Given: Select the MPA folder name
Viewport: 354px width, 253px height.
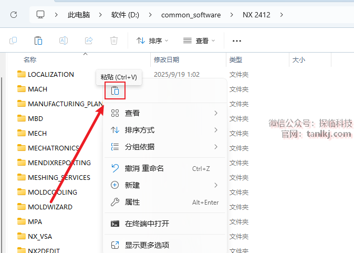Looking at the screenshot, I should click(35, 221).
